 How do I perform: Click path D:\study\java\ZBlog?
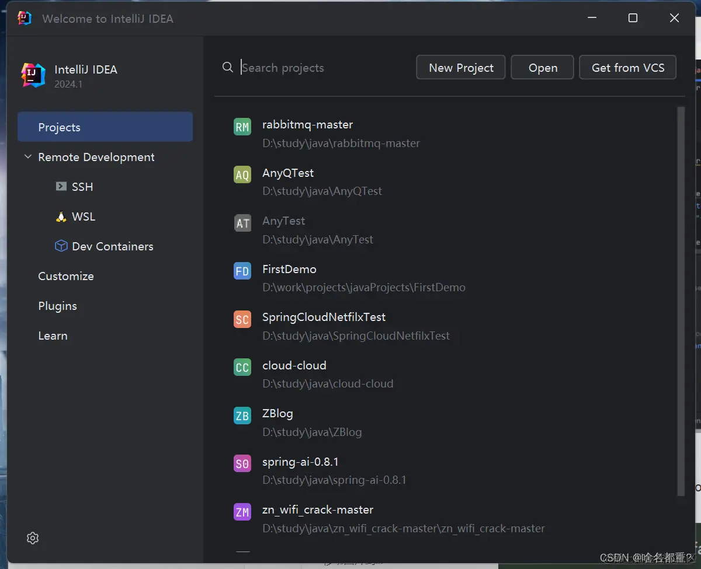(312, 432)
